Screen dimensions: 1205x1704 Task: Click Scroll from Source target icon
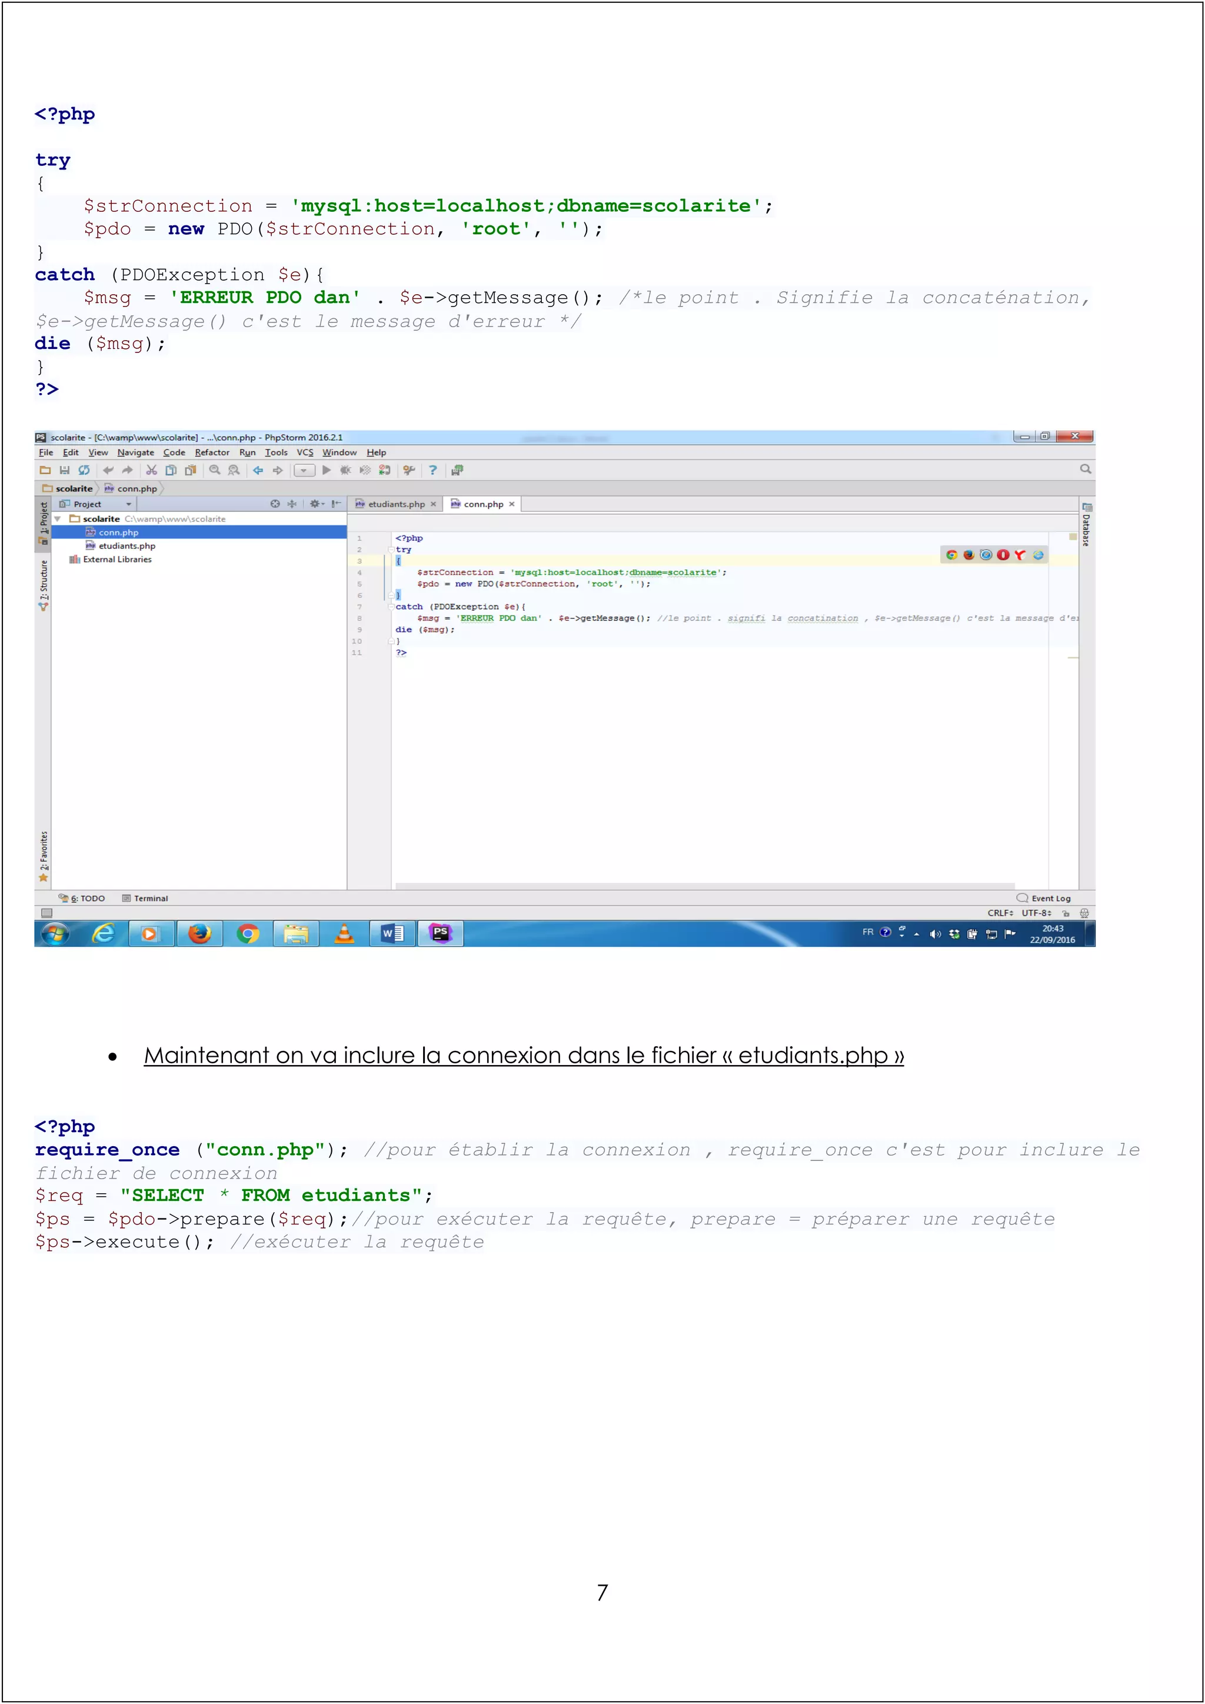[275, 504]
